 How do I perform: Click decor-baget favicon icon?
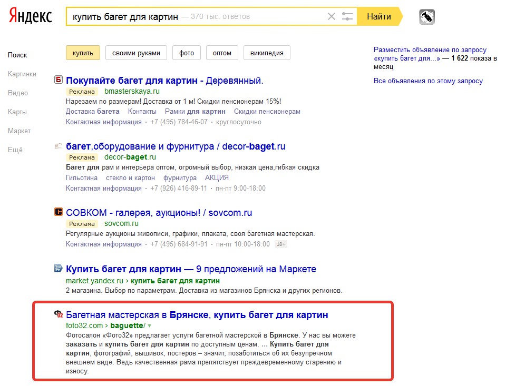(x=58, y=146)
